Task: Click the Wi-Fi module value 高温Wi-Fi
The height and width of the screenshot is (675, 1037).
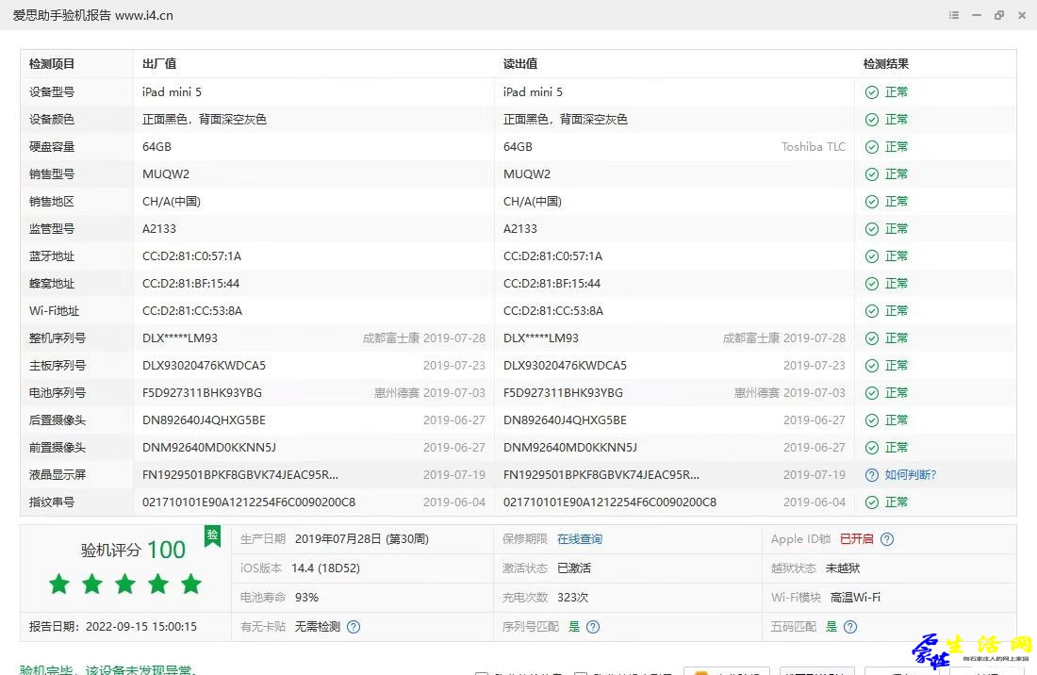Action: pyautogui.click(x=855, y=597)
